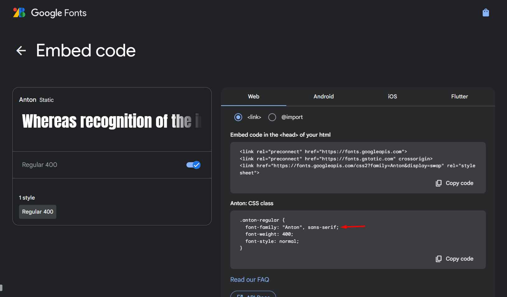
Task: Click the copy icon in embed code box
Action: 439,183
